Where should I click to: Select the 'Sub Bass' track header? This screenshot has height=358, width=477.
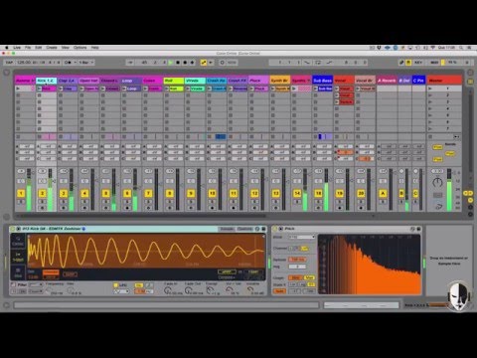pyautogui.click(x=322, y=81)
